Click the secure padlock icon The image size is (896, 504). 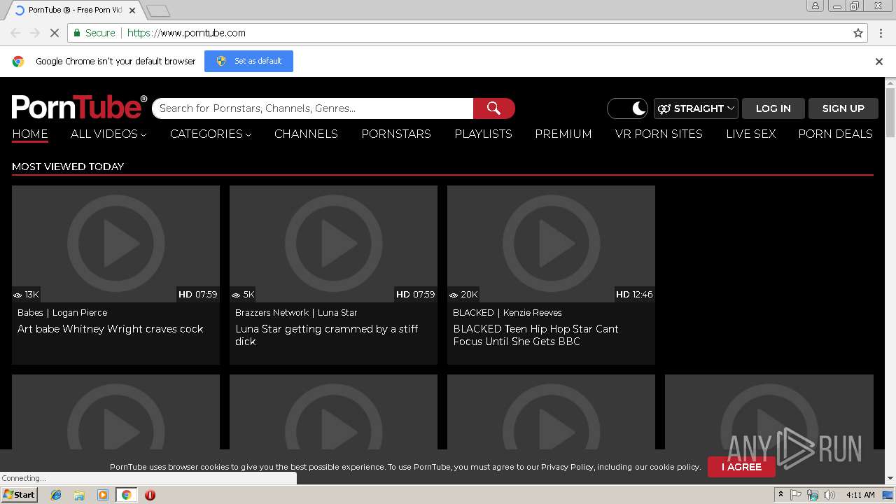77,33
